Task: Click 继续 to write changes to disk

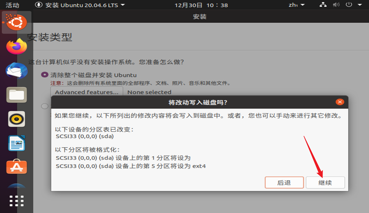Action: coord(325,183)
